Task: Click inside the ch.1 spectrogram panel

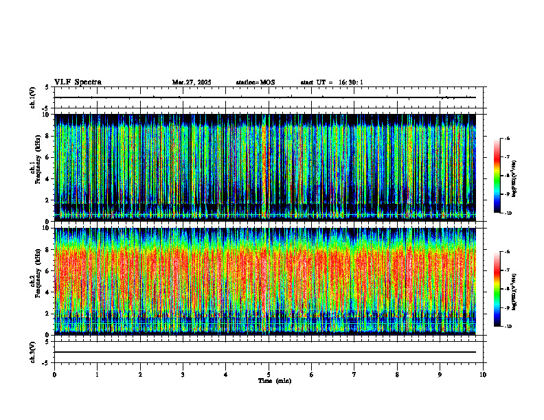Action: 265,167
